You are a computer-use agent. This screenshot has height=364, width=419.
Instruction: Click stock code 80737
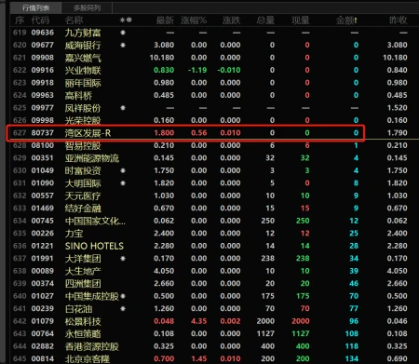pyautogui.click(x=43, y=133)
